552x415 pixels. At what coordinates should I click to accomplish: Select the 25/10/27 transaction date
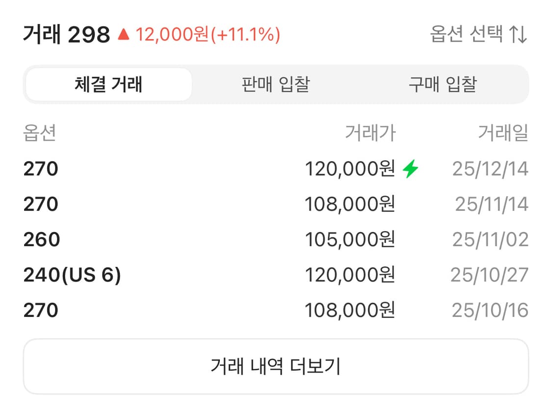point(490,275)
